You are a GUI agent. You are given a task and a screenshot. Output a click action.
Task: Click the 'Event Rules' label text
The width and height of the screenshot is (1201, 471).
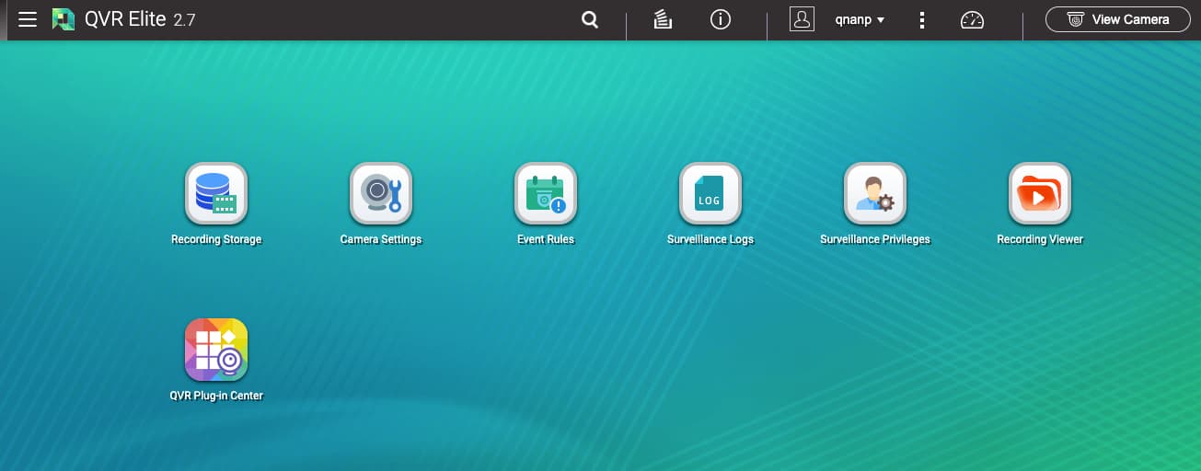(x=546, y=239)
